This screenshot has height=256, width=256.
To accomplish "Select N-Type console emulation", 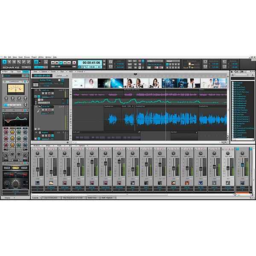I will click(16, 168).
